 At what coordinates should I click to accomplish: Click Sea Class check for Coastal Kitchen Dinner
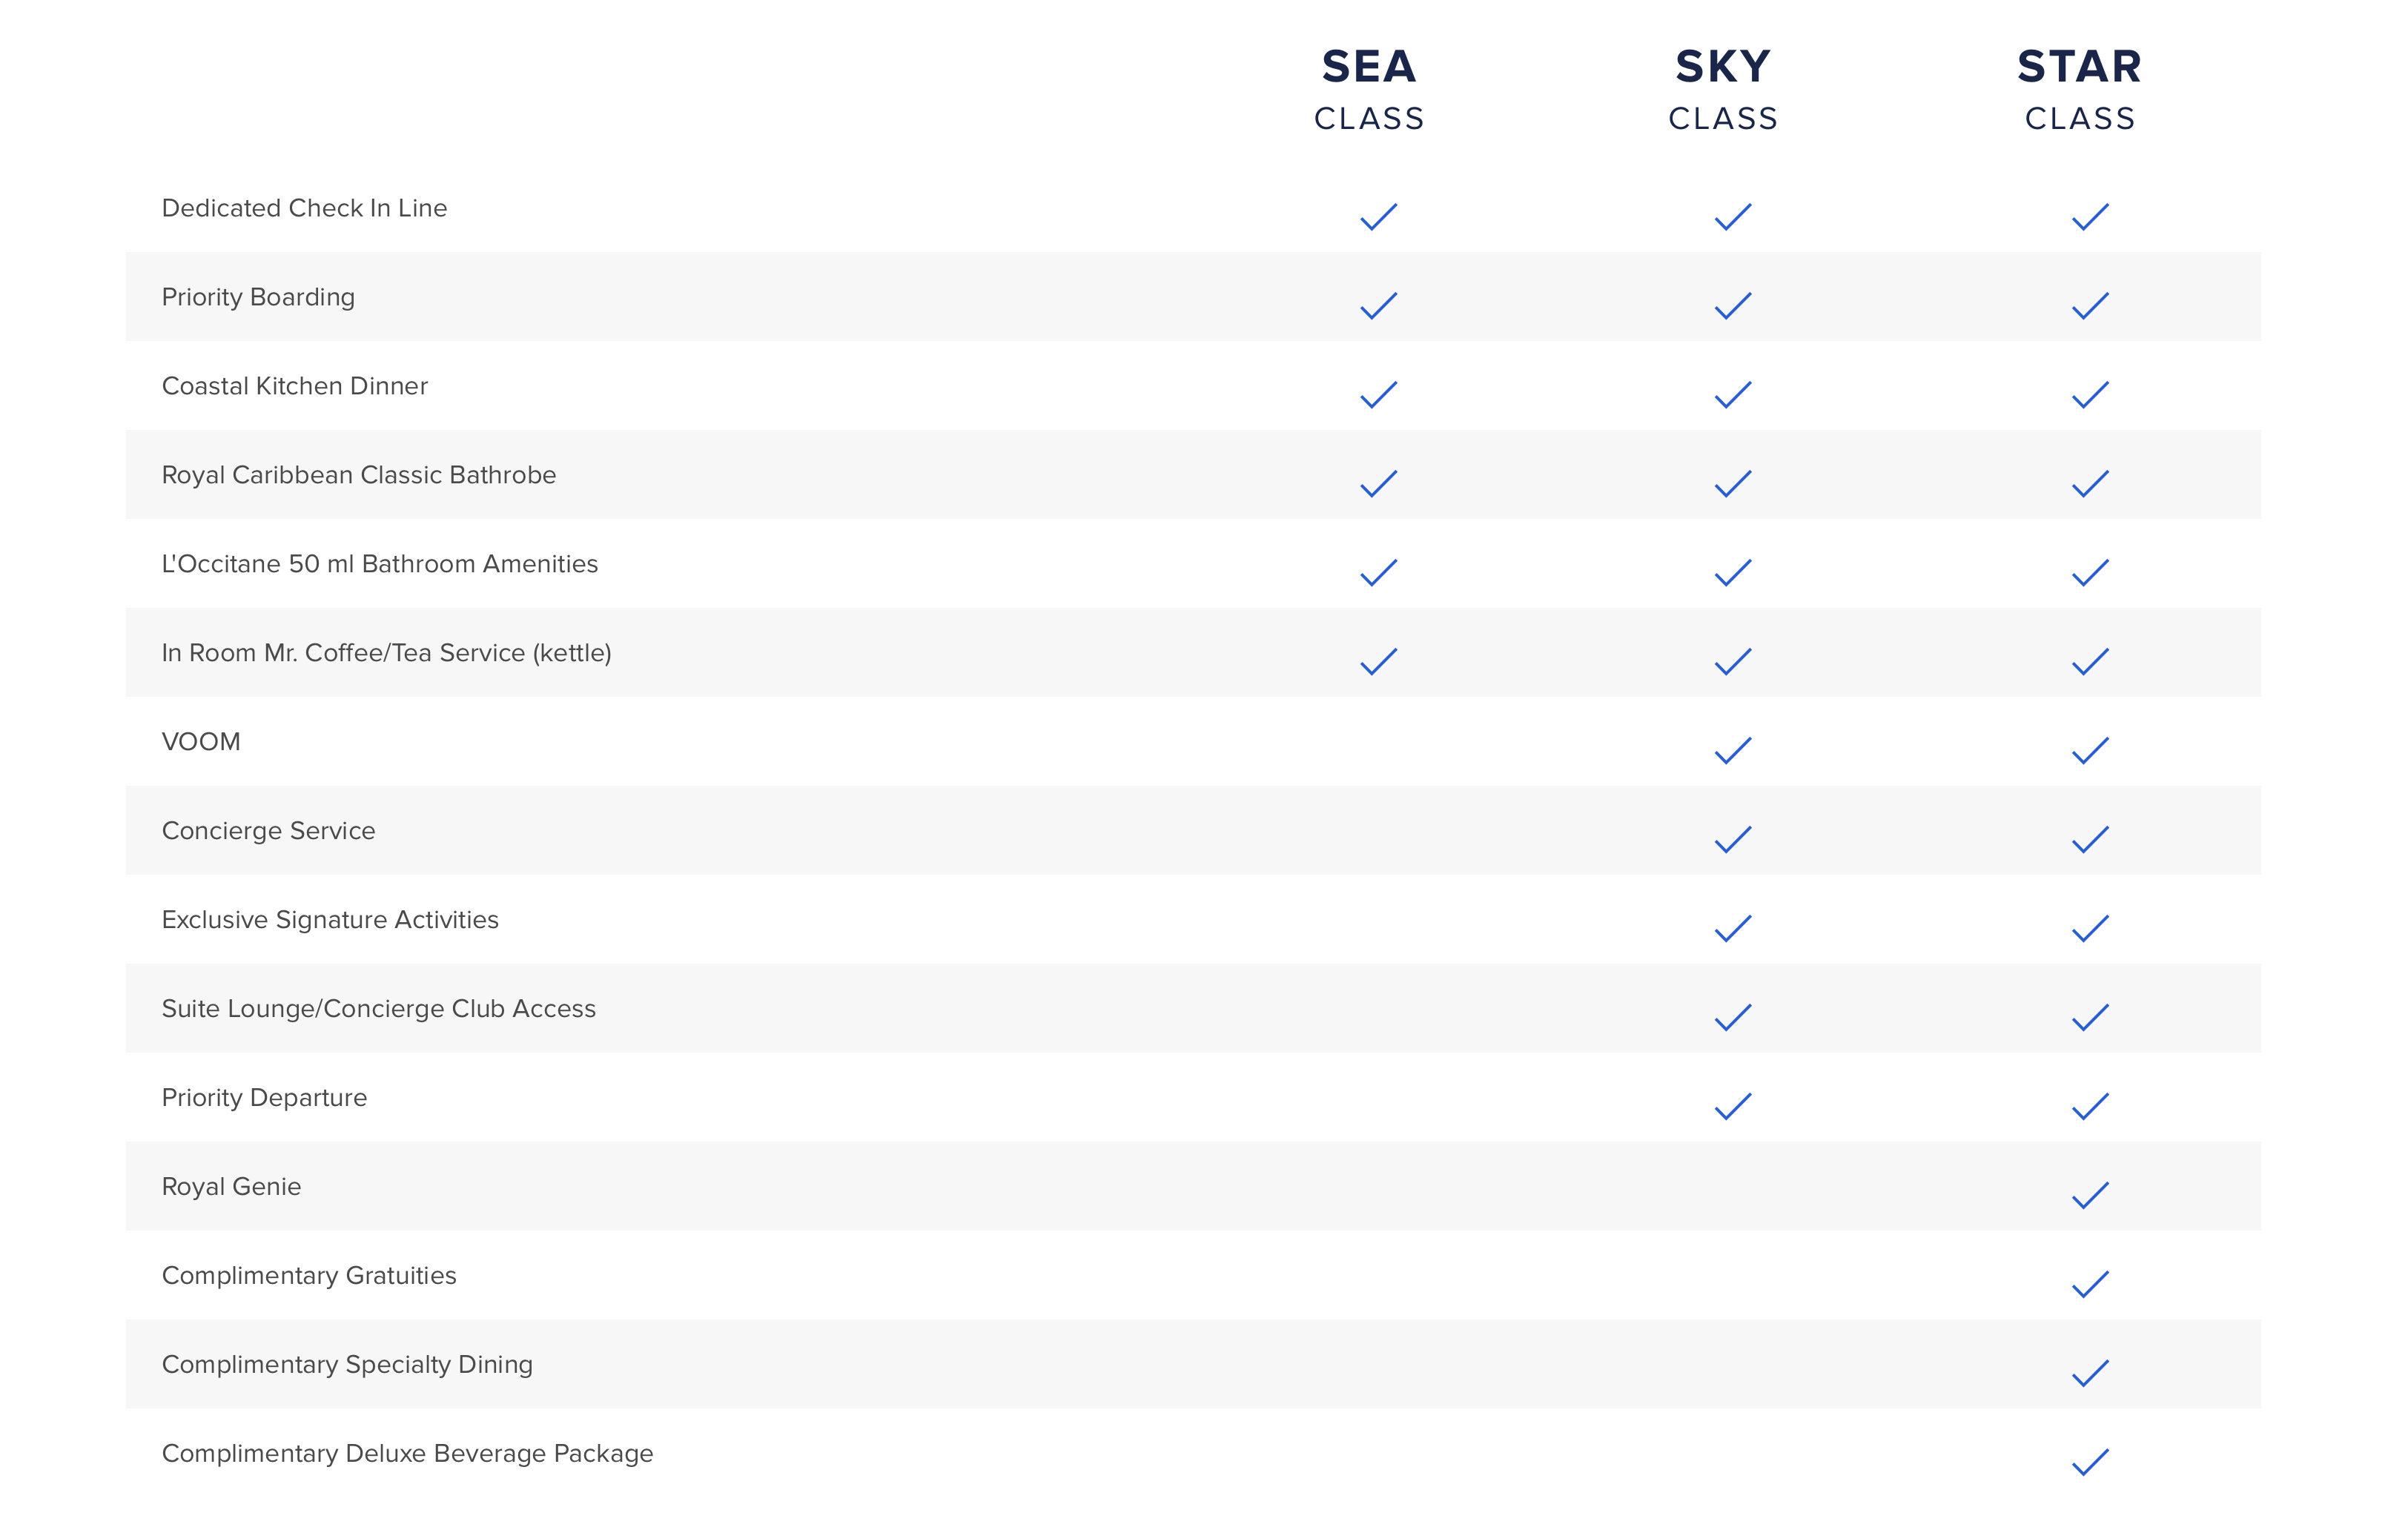tap(1378, 395)
